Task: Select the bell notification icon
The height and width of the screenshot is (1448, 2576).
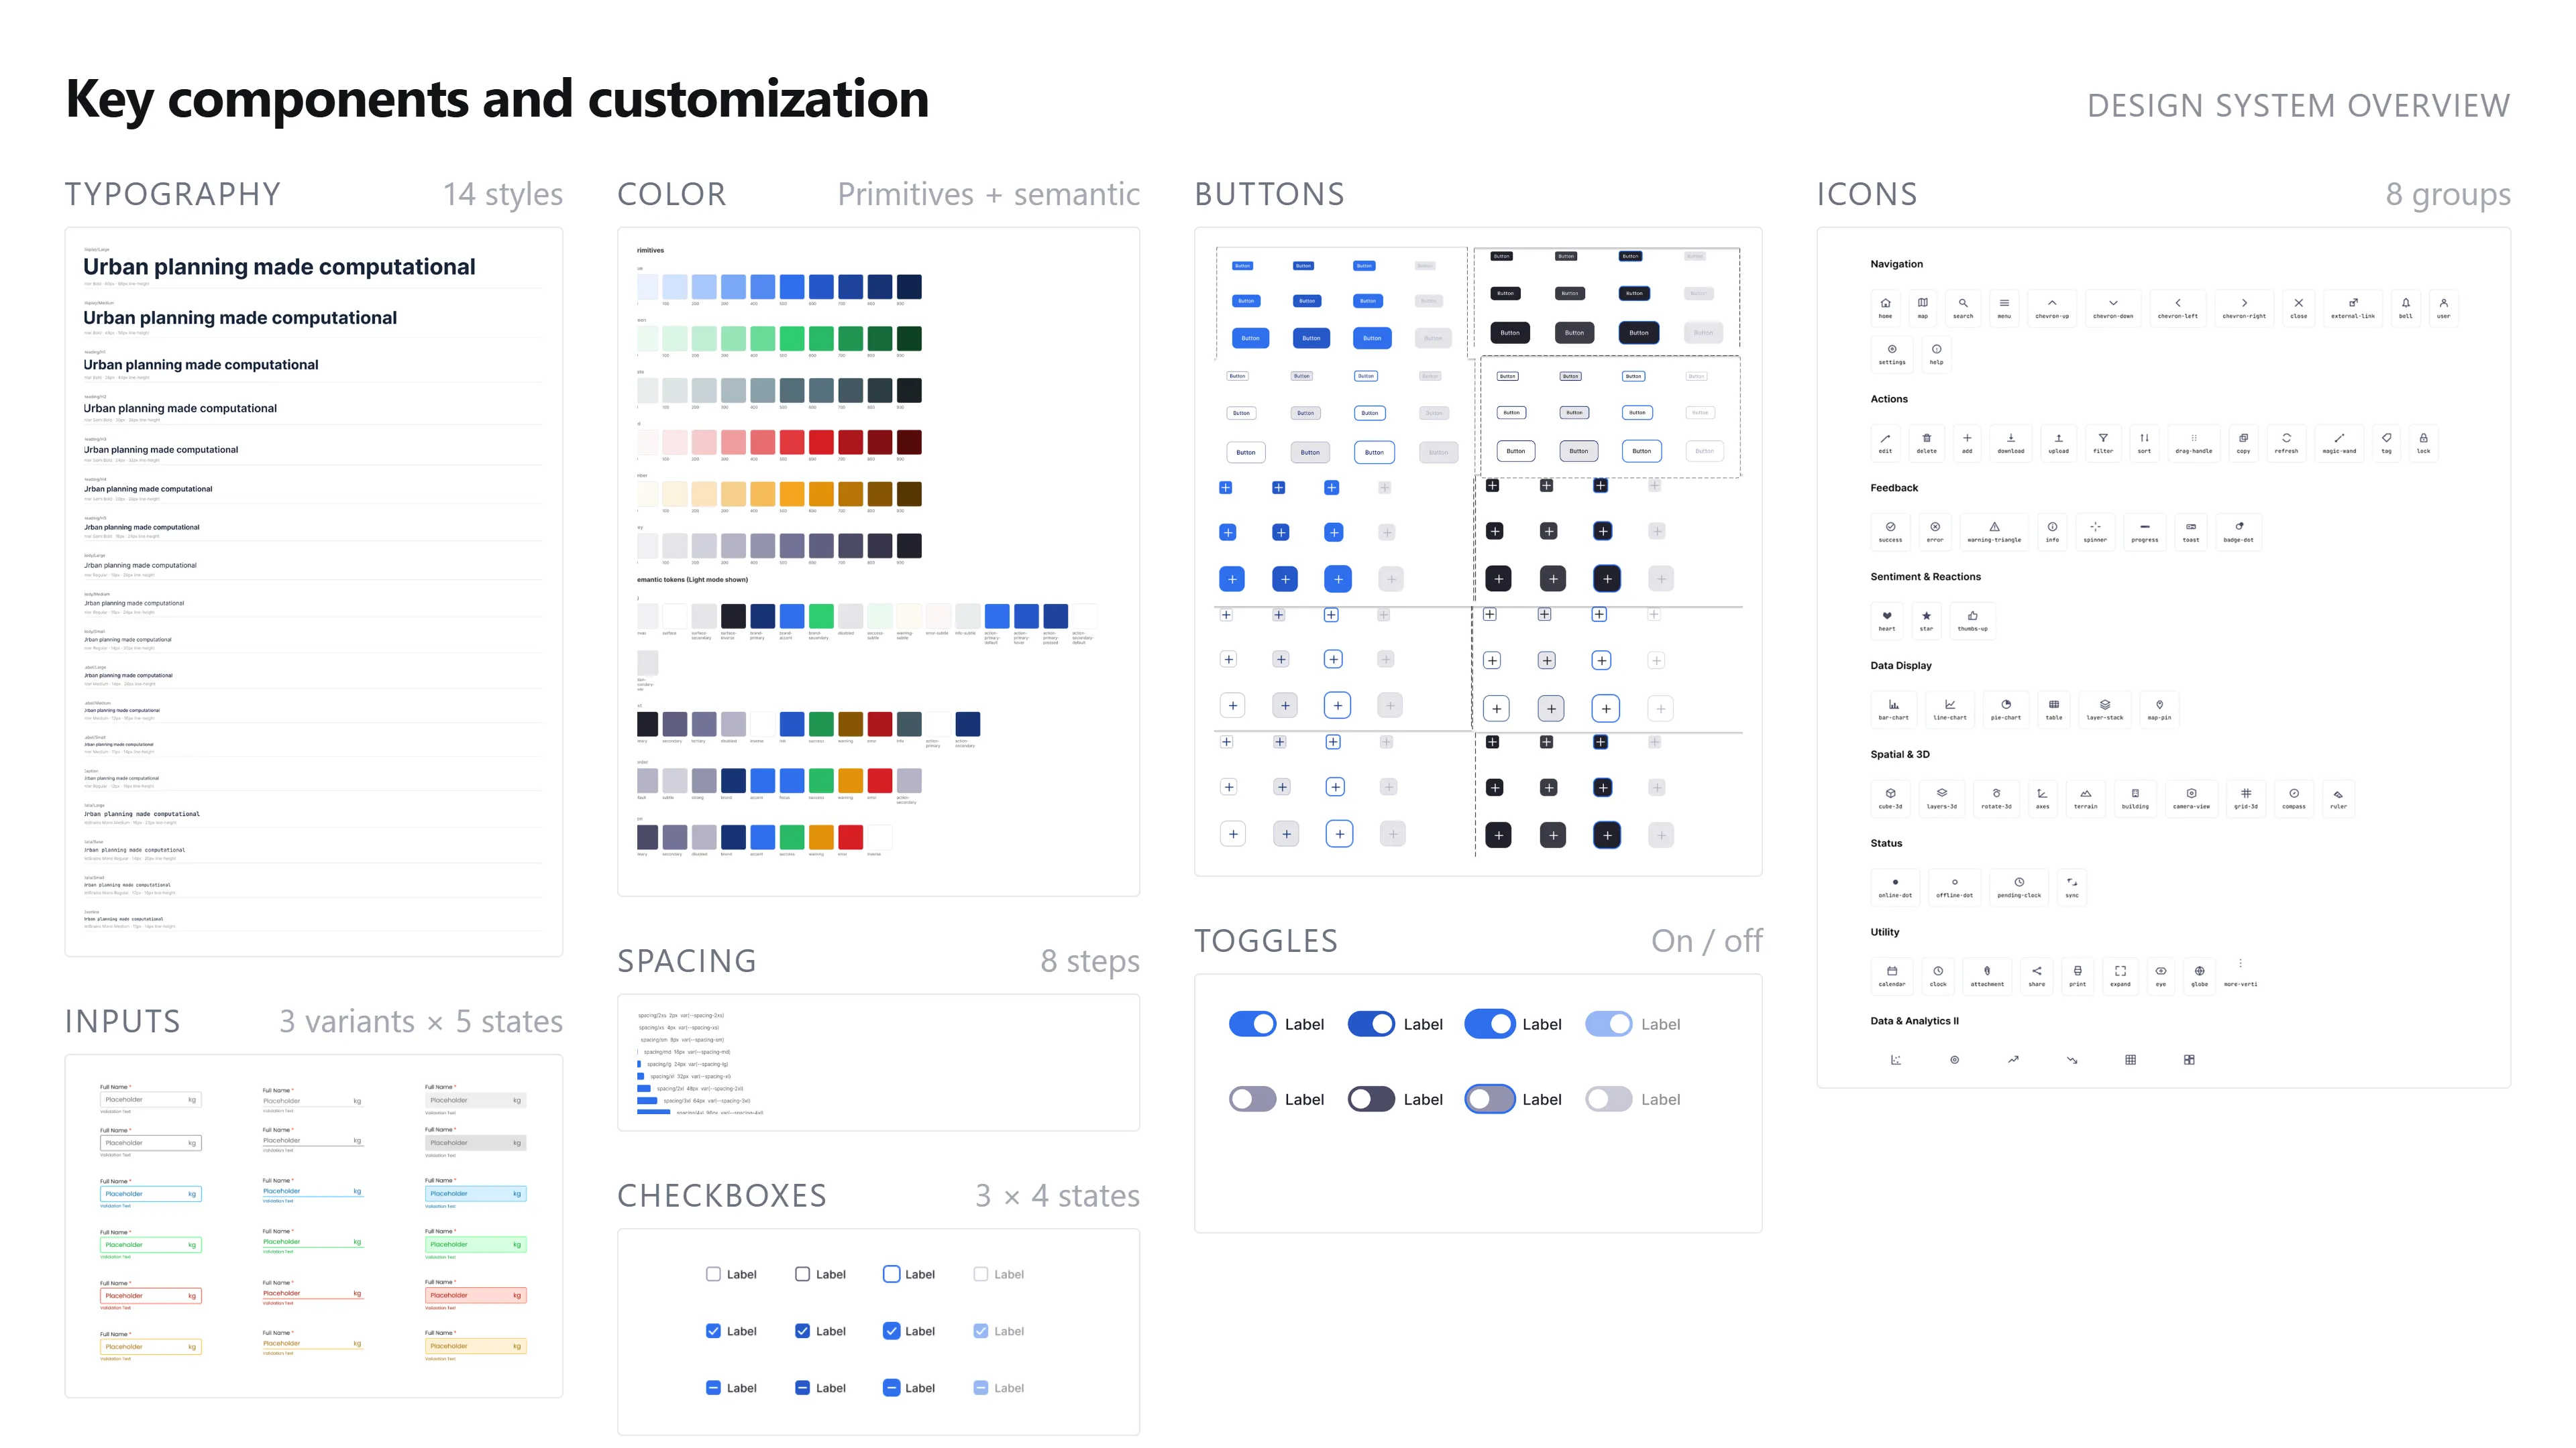Action: (2406, 307)
